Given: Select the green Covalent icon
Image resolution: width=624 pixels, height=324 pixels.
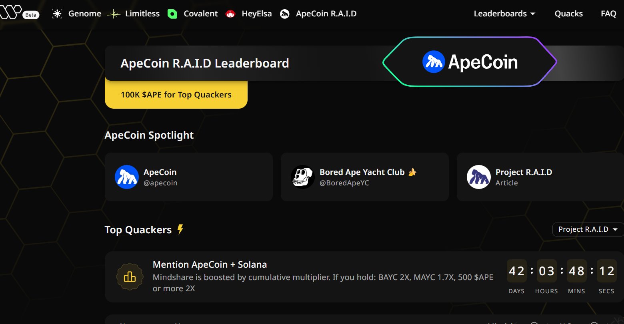Looking at the screenshot, I should click(x=172, y=14).
